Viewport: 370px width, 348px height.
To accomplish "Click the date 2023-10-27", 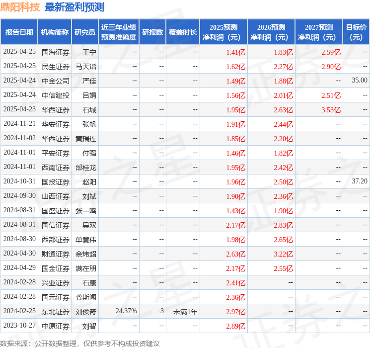I will click(19, 325).
